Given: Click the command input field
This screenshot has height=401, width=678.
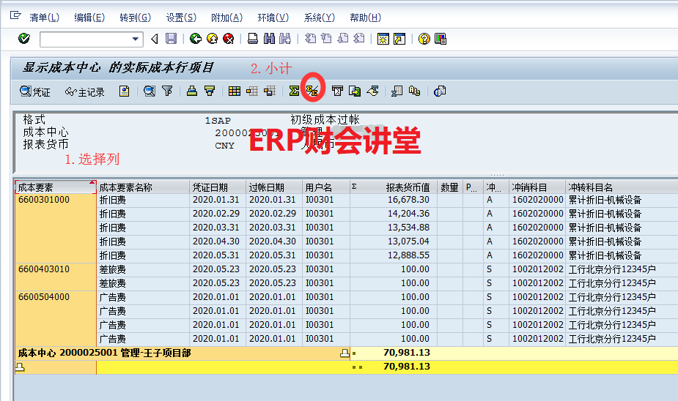Looking at the screenshot, I should [x=84, y=39].
